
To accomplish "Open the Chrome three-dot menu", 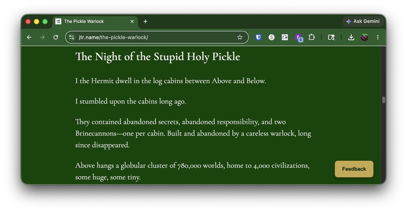I will (x=378, y=37).
